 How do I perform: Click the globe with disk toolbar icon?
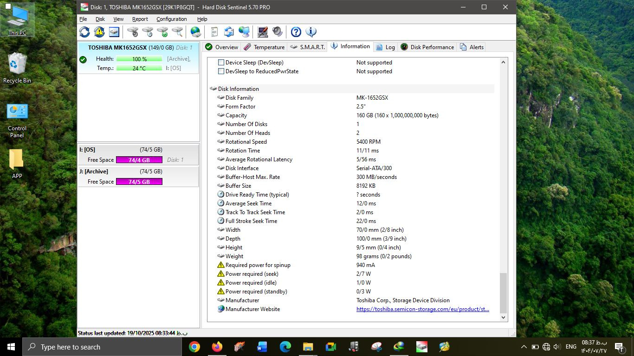click(196, 32)
